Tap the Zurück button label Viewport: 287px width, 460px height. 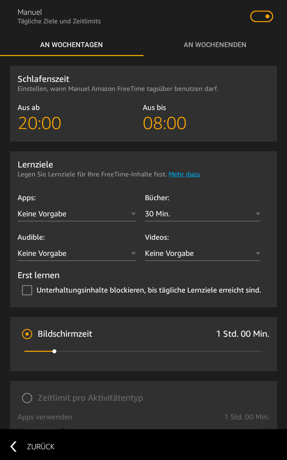pos(41,447)
